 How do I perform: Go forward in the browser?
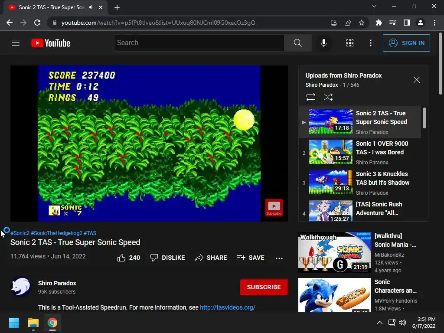(x=23, y=23)
